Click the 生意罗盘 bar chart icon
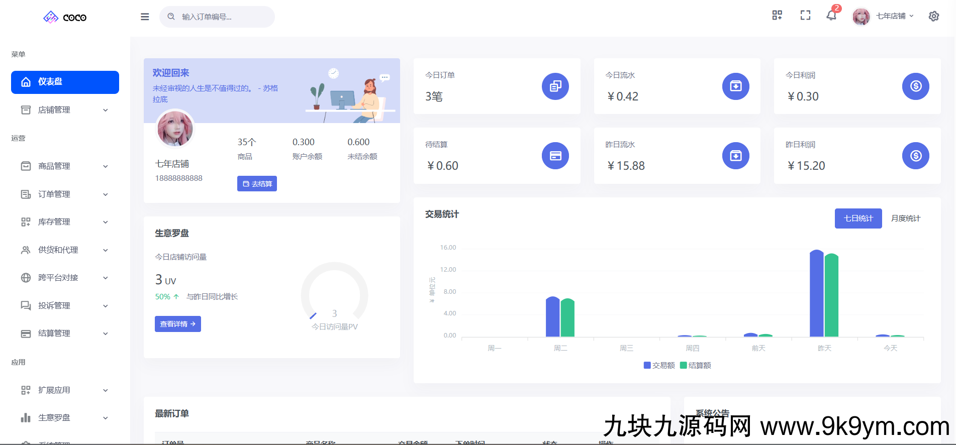The width and height of the screenshot is (956, 445). click(x=26, y=418)
